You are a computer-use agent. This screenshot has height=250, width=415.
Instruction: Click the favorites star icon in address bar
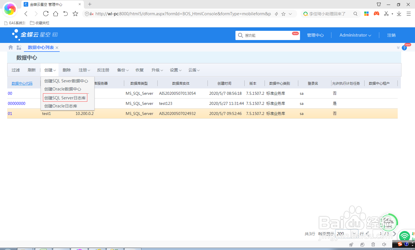coord(284,14)
